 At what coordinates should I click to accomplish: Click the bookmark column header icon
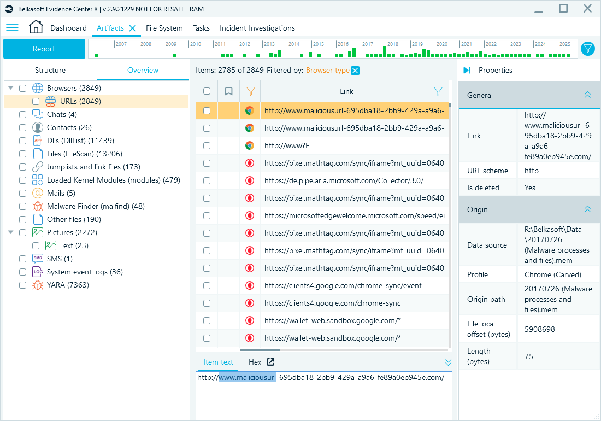228,91
